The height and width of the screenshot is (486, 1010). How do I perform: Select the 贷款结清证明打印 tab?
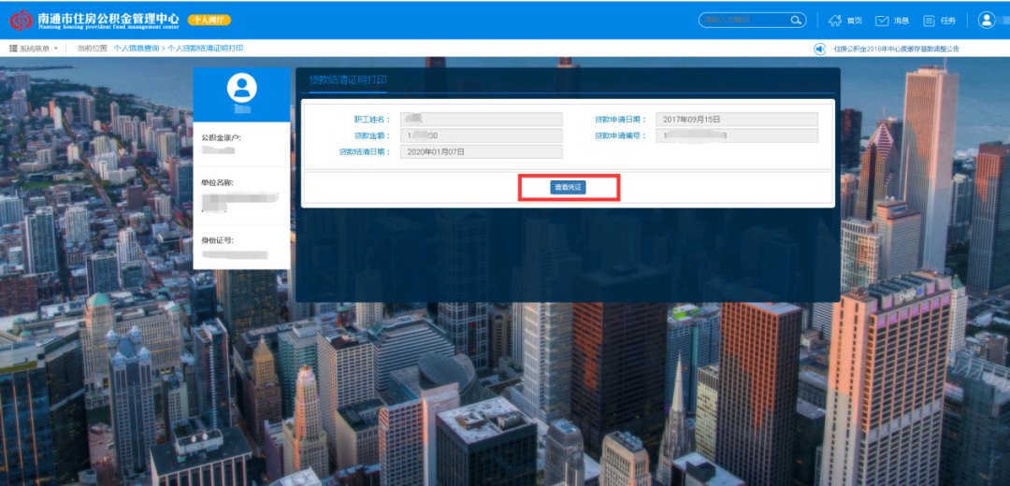[x=347, y=80]
